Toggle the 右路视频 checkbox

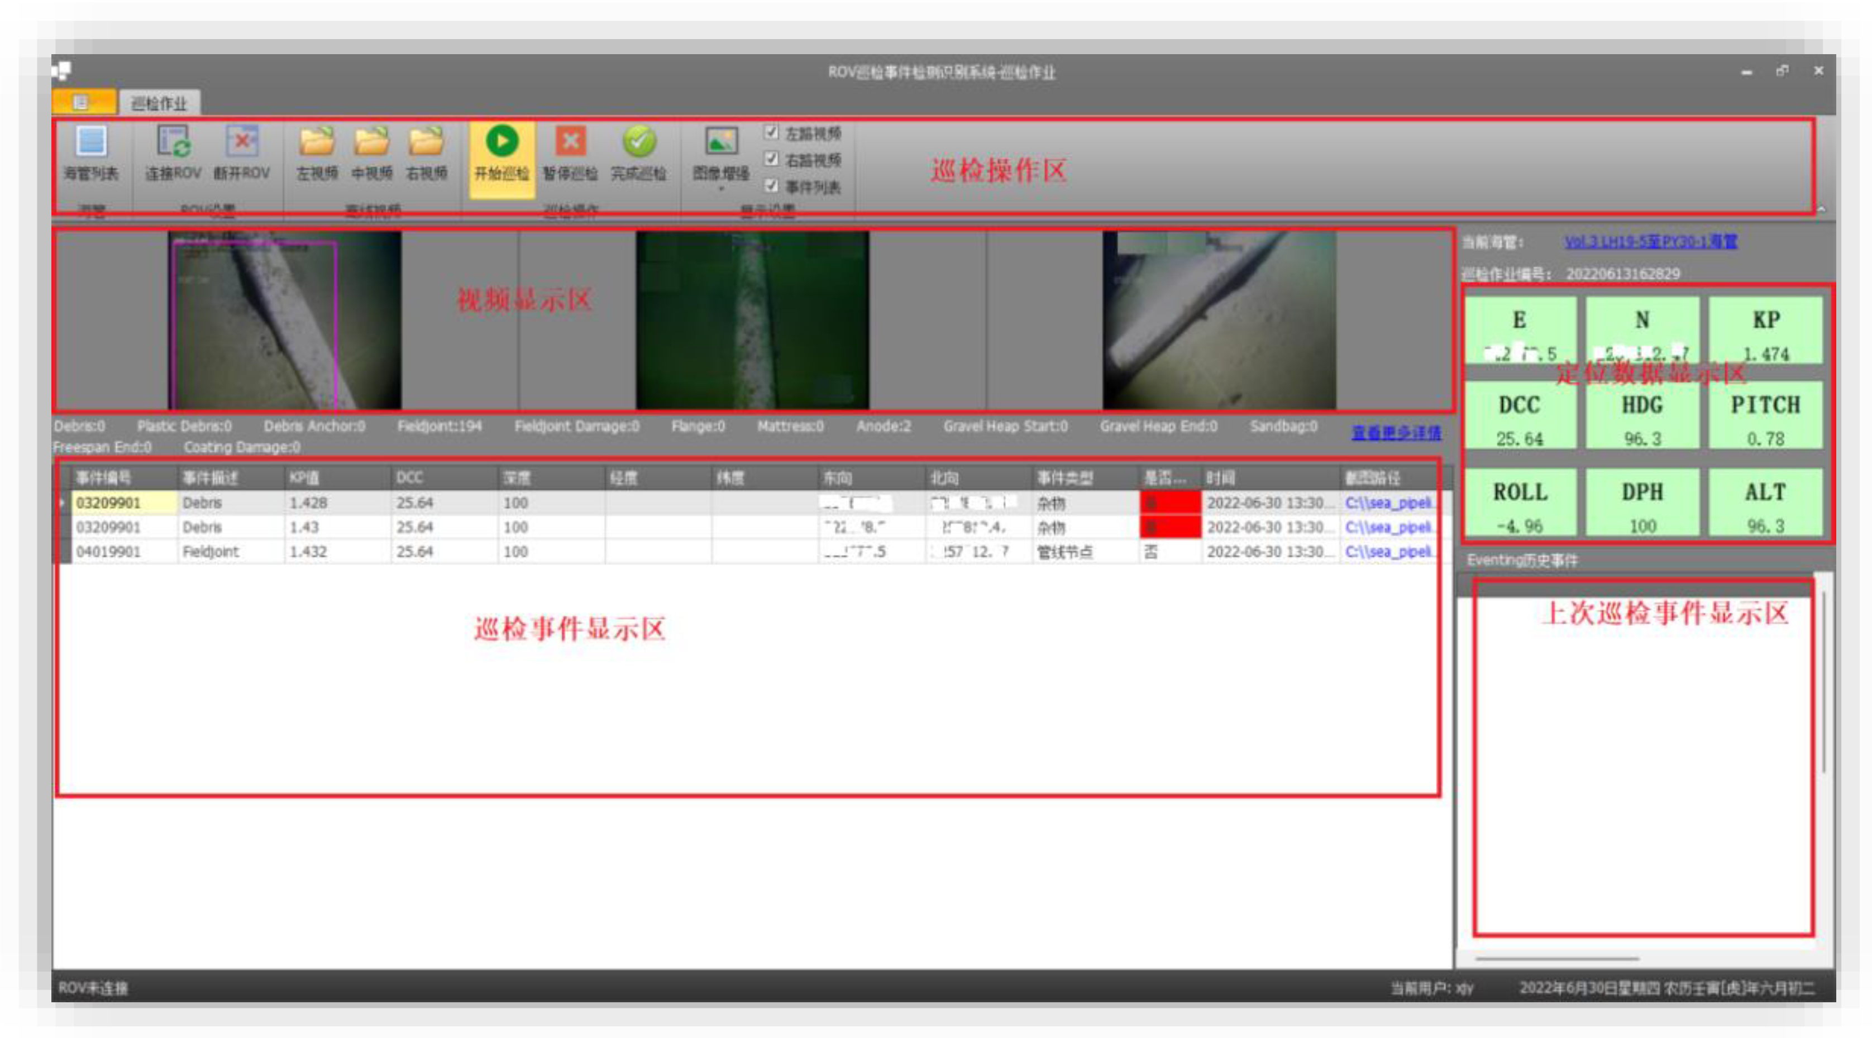tap(771, 159)
